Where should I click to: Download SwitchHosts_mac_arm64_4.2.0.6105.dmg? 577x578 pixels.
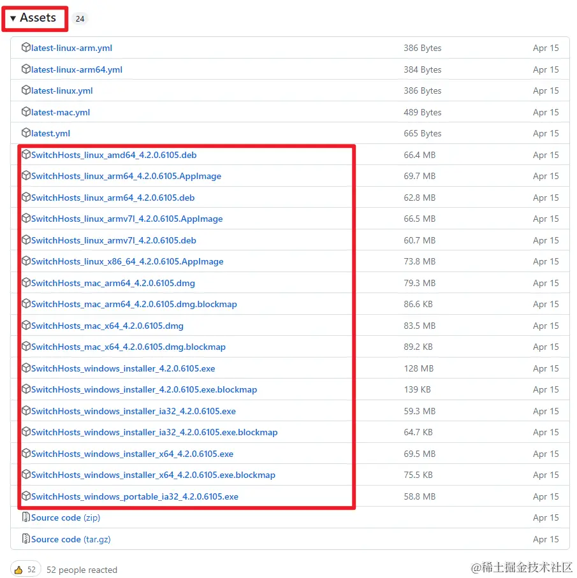[113, 284]
